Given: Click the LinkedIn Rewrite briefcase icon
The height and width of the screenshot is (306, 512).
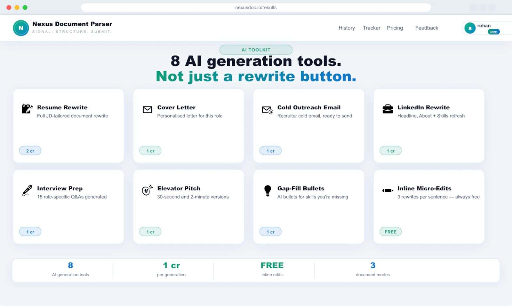Looking at the screenshot, I should (x=388, y=109).
